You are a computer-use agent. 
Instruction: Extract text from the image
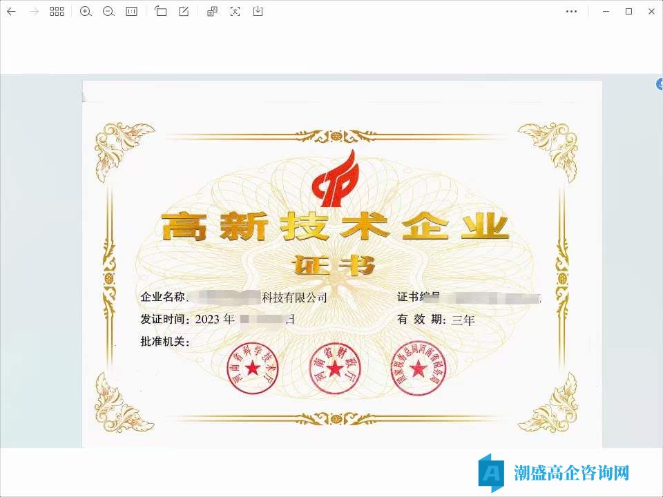235,12
